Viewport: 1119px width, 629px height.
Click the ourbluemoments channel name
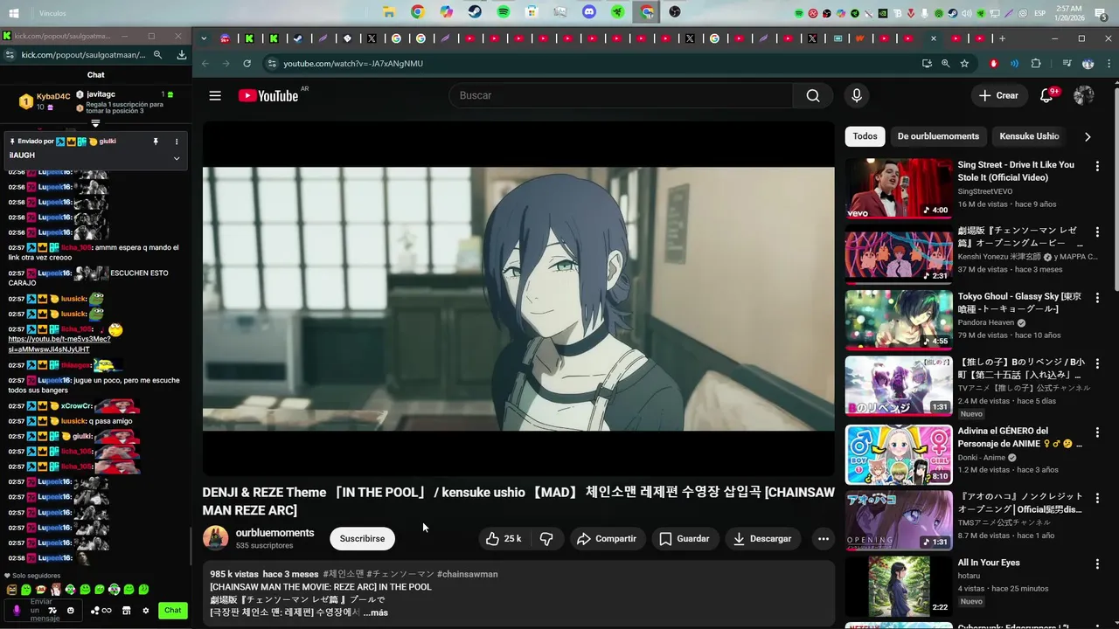coord(275,533)
